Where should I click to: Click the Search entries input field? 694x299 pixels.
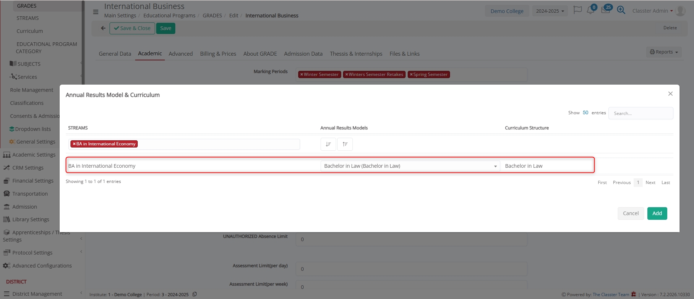click(x=640, y=114)
